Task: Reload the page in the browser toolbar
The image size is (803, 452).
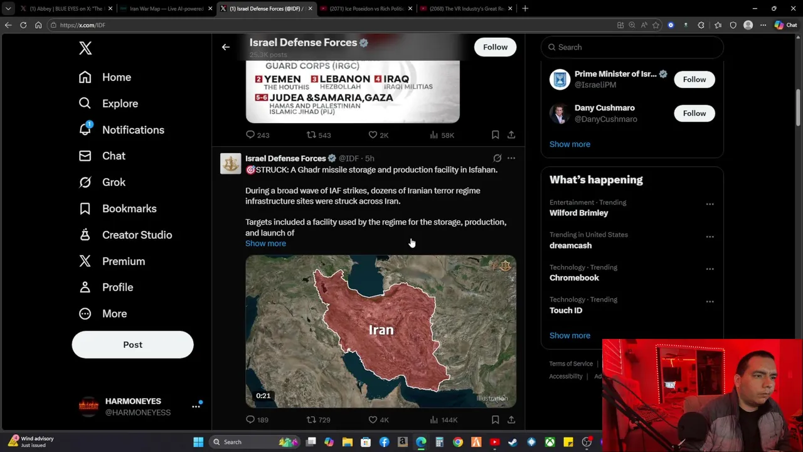Action: click(x=23, y=25)
